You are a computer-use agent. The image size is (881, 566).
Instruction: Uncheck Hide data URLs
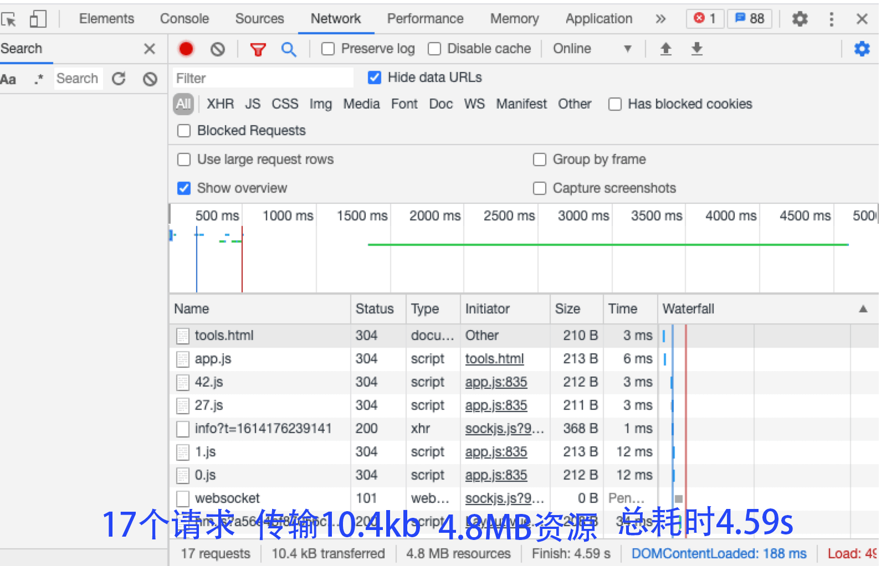tap(375, 78)
